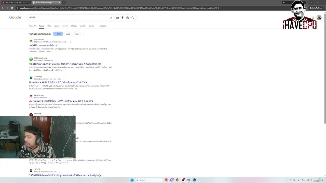Select the SafeSearch Blur chip
Screen dimensions: 326x183
tap(68, 34)
